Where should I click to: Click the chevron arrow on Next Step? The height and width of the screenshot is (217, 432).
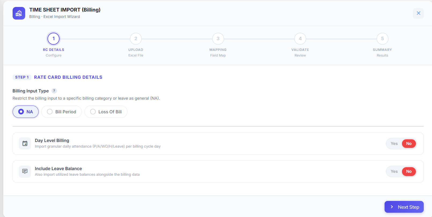[392, 207]
